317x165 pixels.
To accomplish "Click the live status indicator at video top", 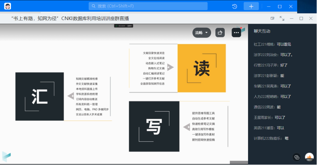I will (123, 26).
